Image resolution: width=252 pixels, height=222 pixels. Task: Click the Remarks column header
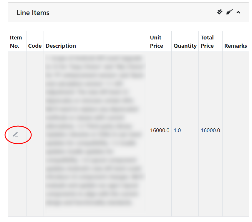(236, 46)
